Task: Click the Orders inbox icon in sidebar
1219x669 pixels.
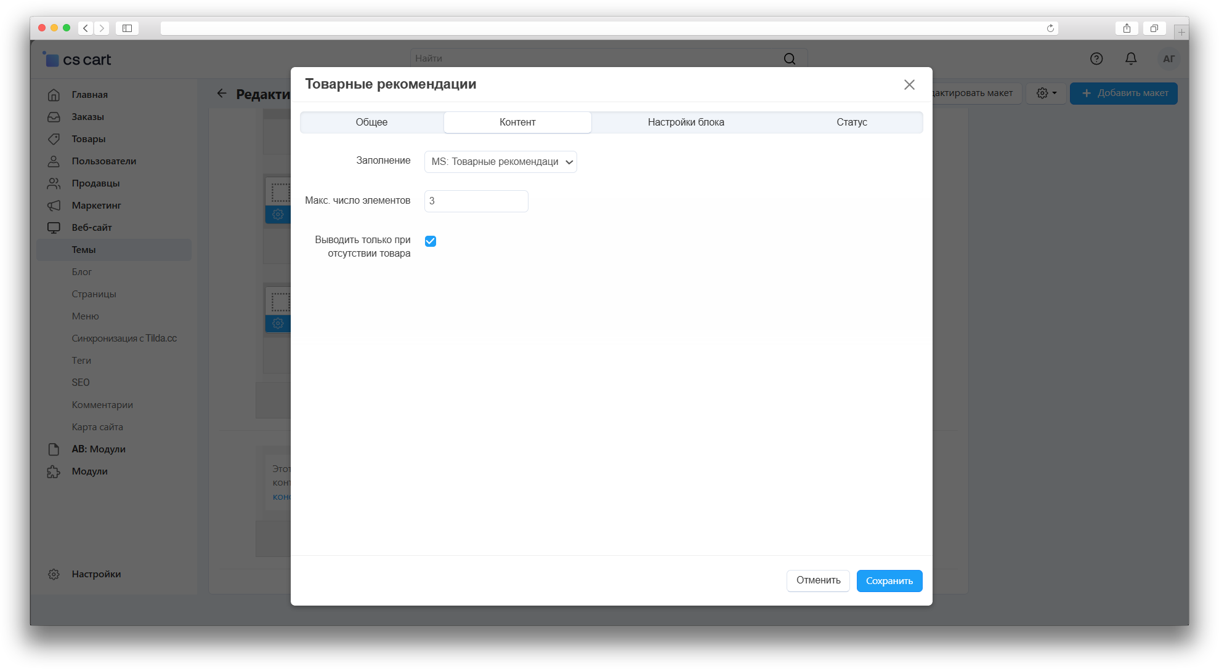Action: tap(54, 117)
